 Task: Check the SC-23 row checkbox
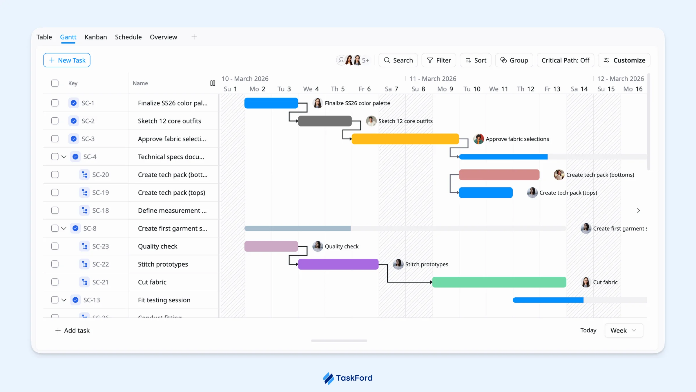(55, 246)
